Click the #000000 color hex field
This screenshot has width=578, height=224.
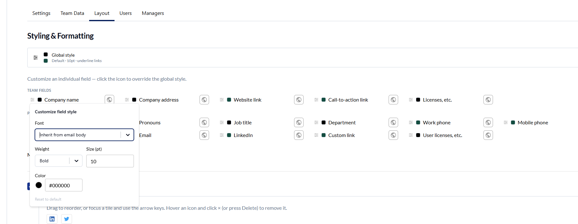click(x=64, y=185)
